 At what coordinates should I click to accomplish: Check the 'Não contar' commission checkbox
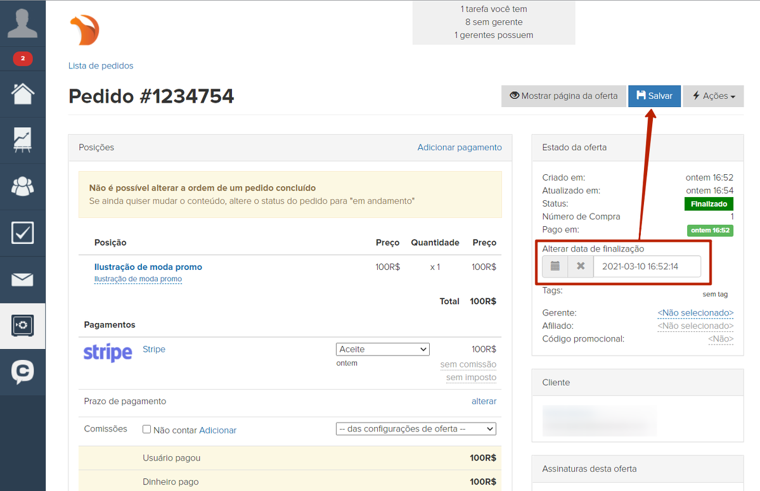coord(146,430)
